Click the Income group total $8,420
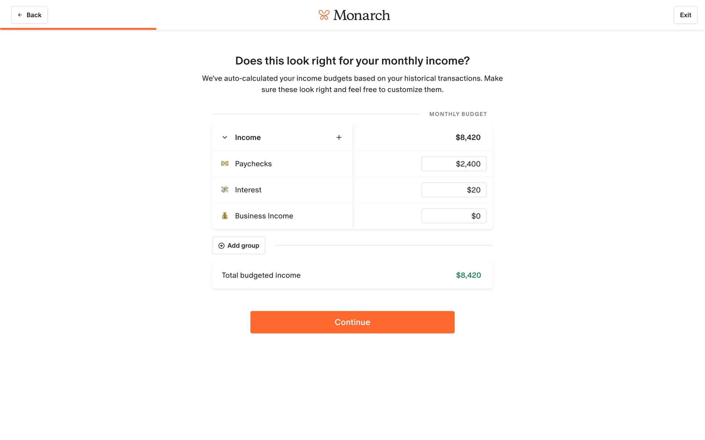This screenshot has height=440, width=705. click(x=468, y=137)
